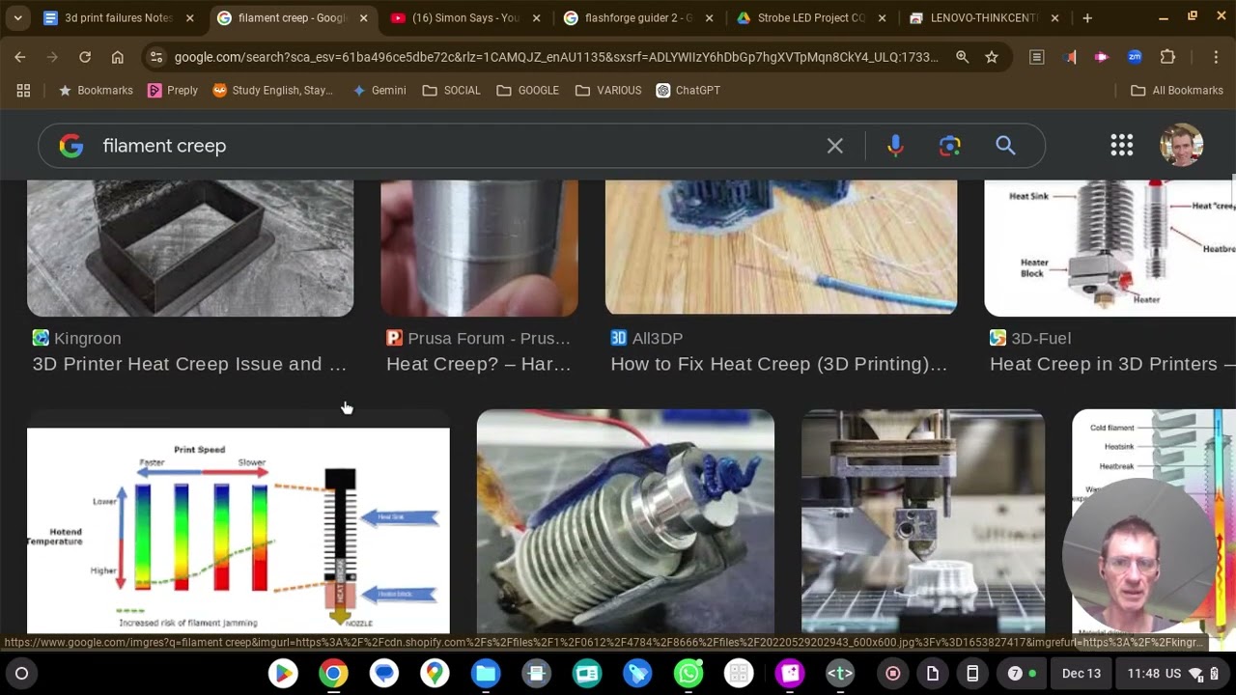Open the reading list side panel icon

(x=1036, y=57)
